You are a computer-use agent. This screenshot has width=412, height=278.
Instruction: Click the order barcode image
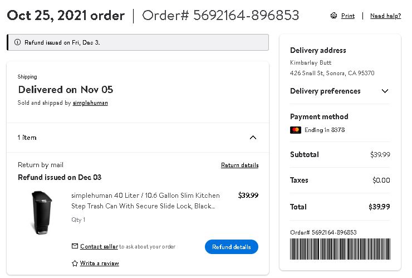coord(340,249)
